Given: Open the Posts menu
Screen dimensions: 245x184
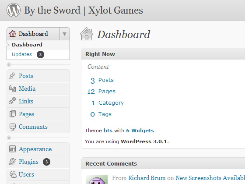Looking at the screenshot, I should point(38,76).
